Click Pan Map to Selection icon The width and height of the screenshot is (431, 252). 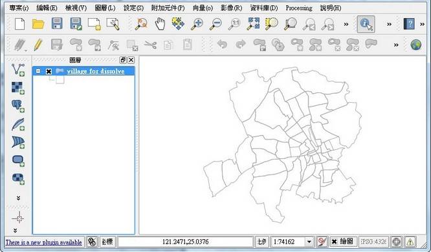point(178,24)
